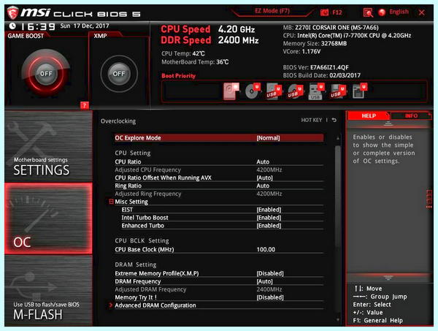
Task: Switch to the HELP tab
Action: pyautogui.click(x=369, y=115)
